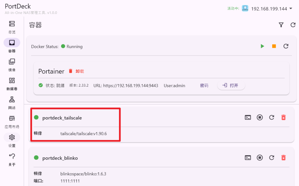
Task: Stop Docker with the orange square icon
Action: click(274, 46)
